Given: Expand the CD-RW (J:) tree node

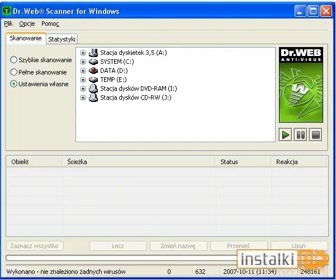Looking at the screenshot, I should point(83,97).
